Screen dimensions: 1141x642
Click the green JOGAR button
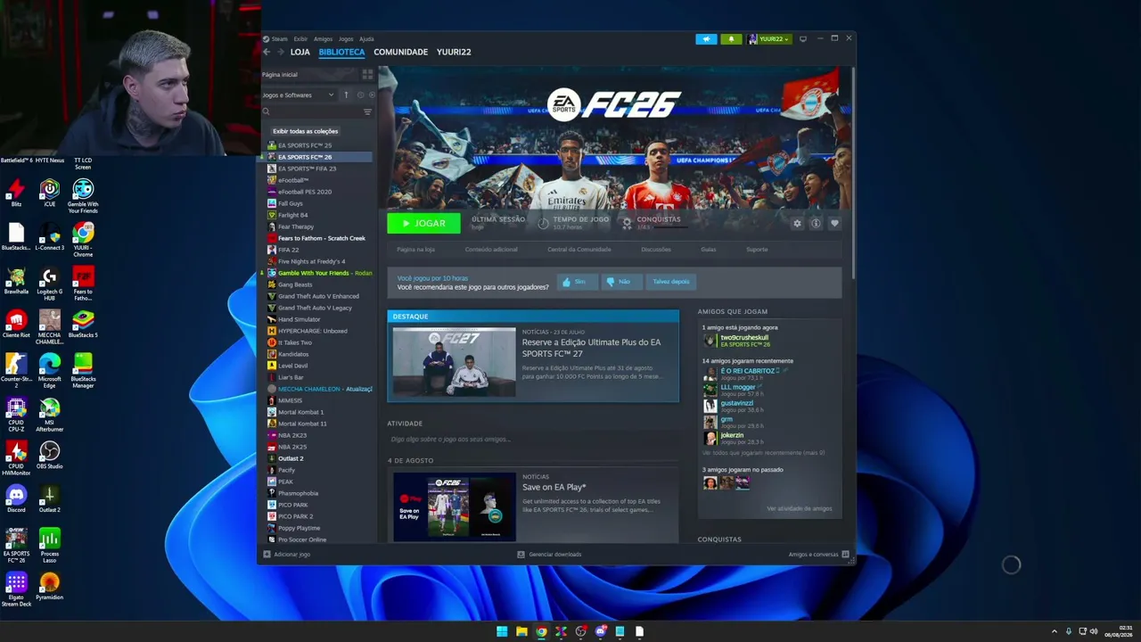pyautogui.click(x=423, y=223)
